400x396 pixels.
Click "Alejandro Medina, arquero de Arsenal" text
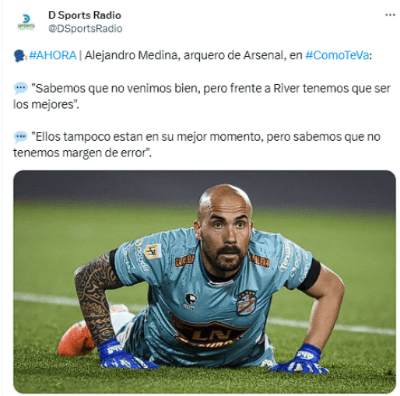(x=184, y=55)
